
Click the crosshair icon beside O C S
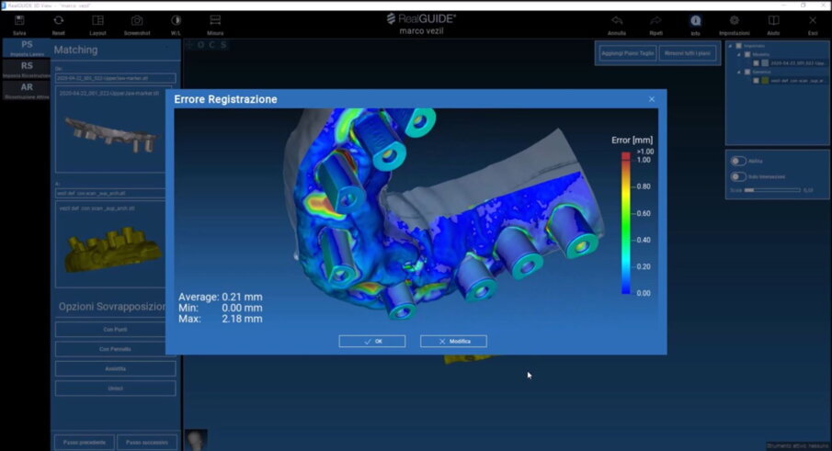coord(188,45)
